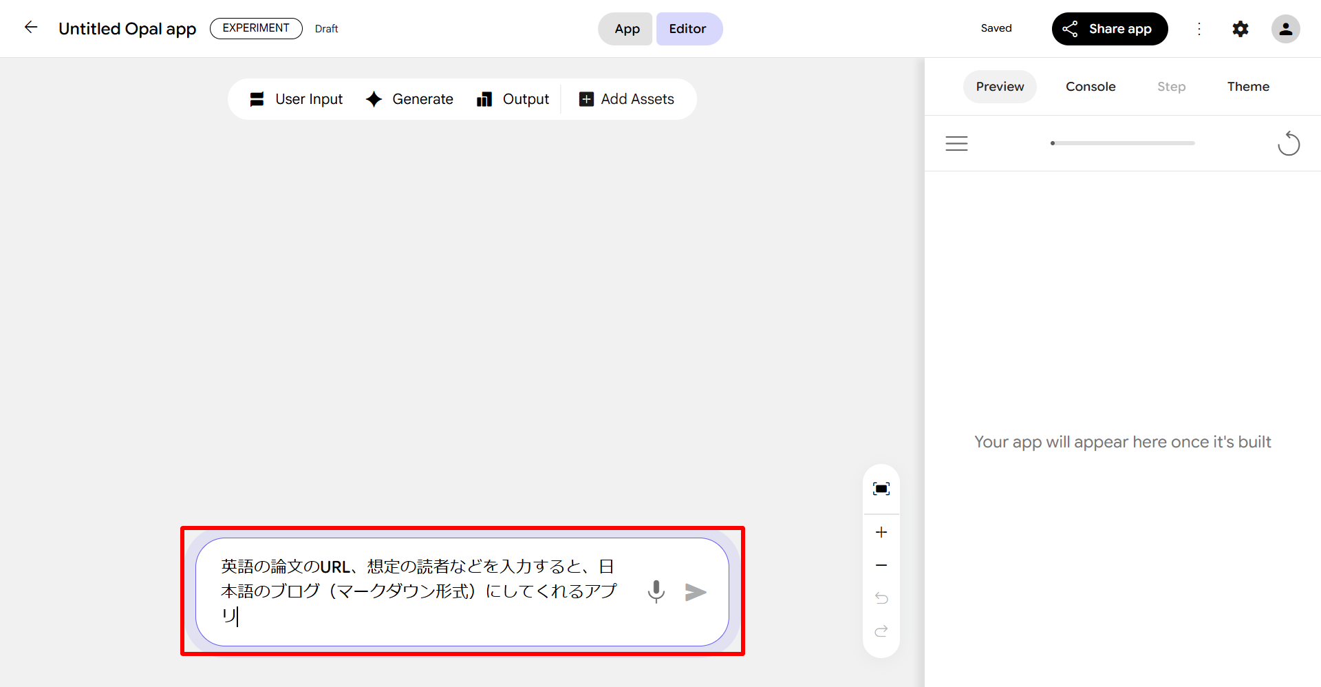Switch to the App view toggle
Image resolution: width=1321 pixels, height=687 pixels.
(x=626, y=29)
